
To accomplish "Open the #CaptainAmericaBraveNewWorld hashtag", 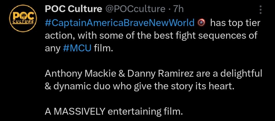I will click(x=120, y=23).
